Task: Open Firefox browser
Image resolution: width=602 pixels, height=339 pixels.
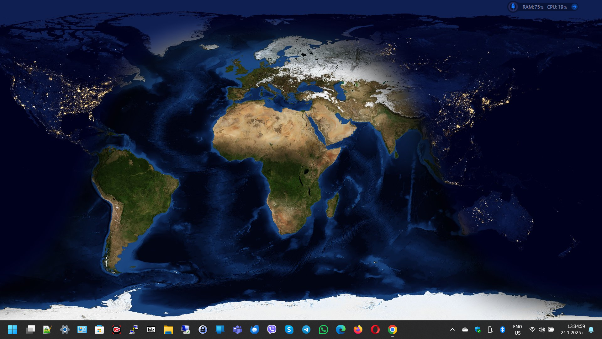Action: (358, 330)
